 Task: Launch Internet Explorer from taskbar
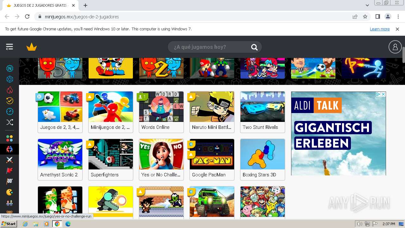(x=25, y=224)
